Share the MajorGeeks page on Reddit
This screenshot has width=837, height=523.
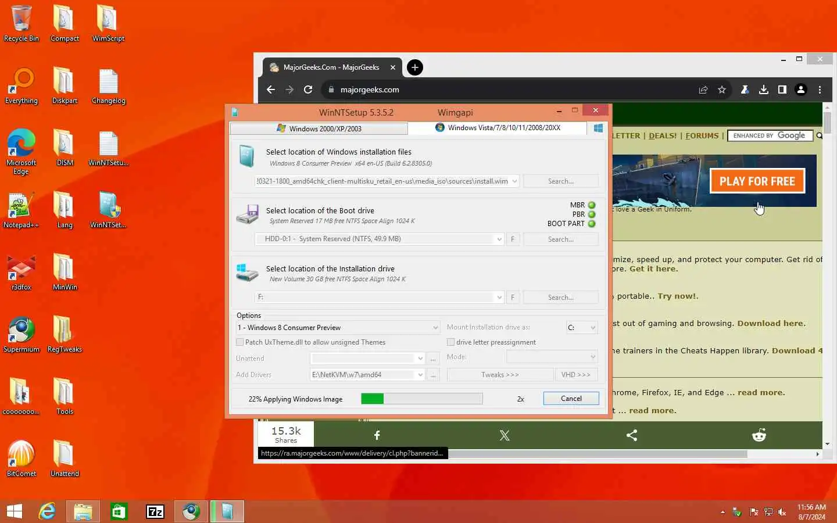tap(759, 435)
